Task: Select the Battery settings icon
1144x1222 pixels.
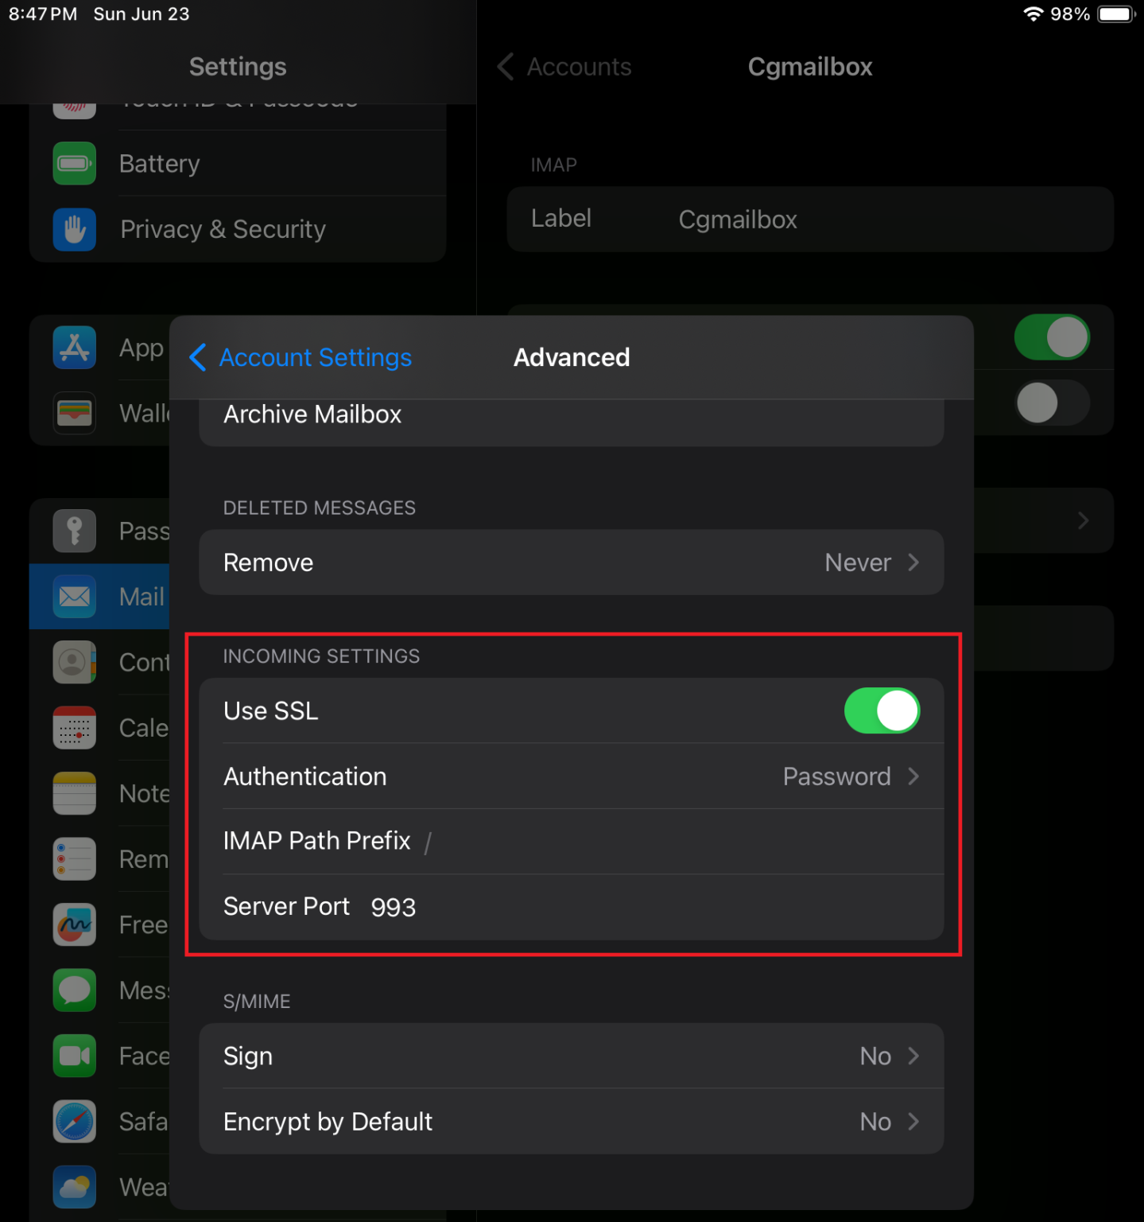Action: coord(74,163)
